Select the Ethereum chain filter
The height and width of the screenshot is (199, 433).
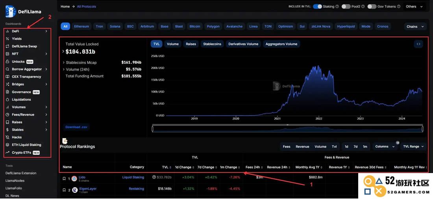[81, 26]
